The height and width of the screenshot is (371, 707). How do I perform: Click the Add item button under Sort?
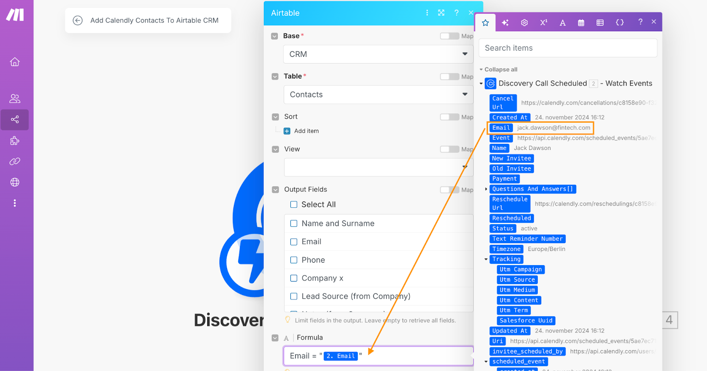[x=306, y=131]
